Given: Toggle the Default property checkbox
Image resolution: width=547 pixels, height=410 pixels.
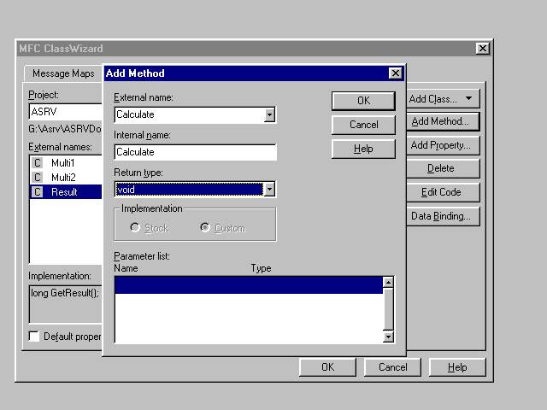Looking at the screenshot, I should point(34,337).
